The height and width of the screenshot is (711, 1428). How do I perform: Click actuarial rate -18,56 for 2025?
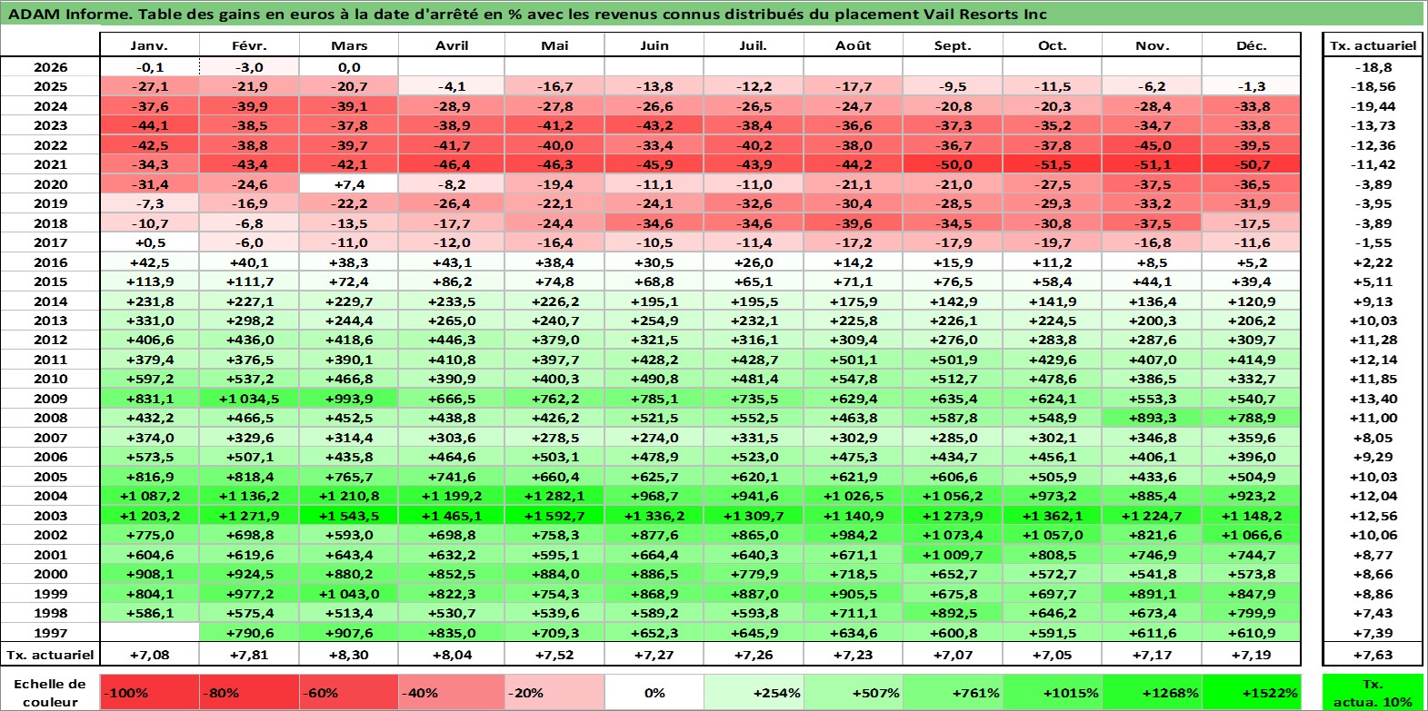(1373, 86)
